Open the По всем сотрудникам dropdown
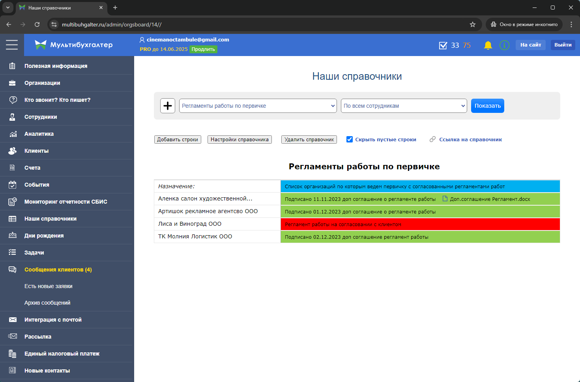Screen dimensions: 580x382 [x=404, y=106]
